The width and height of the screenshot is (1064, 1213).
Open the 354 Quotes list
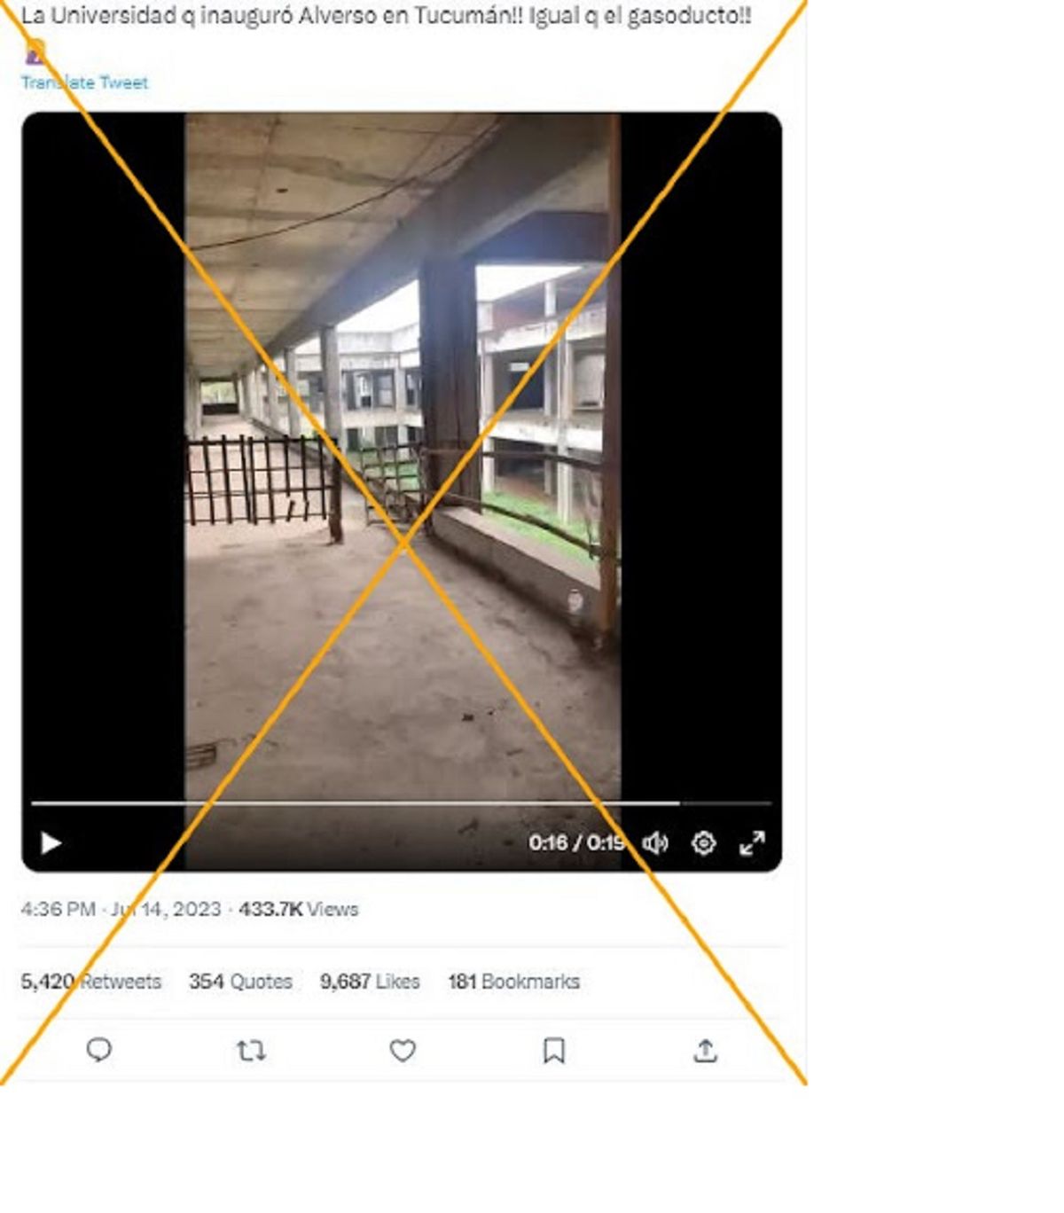(240, 982)
